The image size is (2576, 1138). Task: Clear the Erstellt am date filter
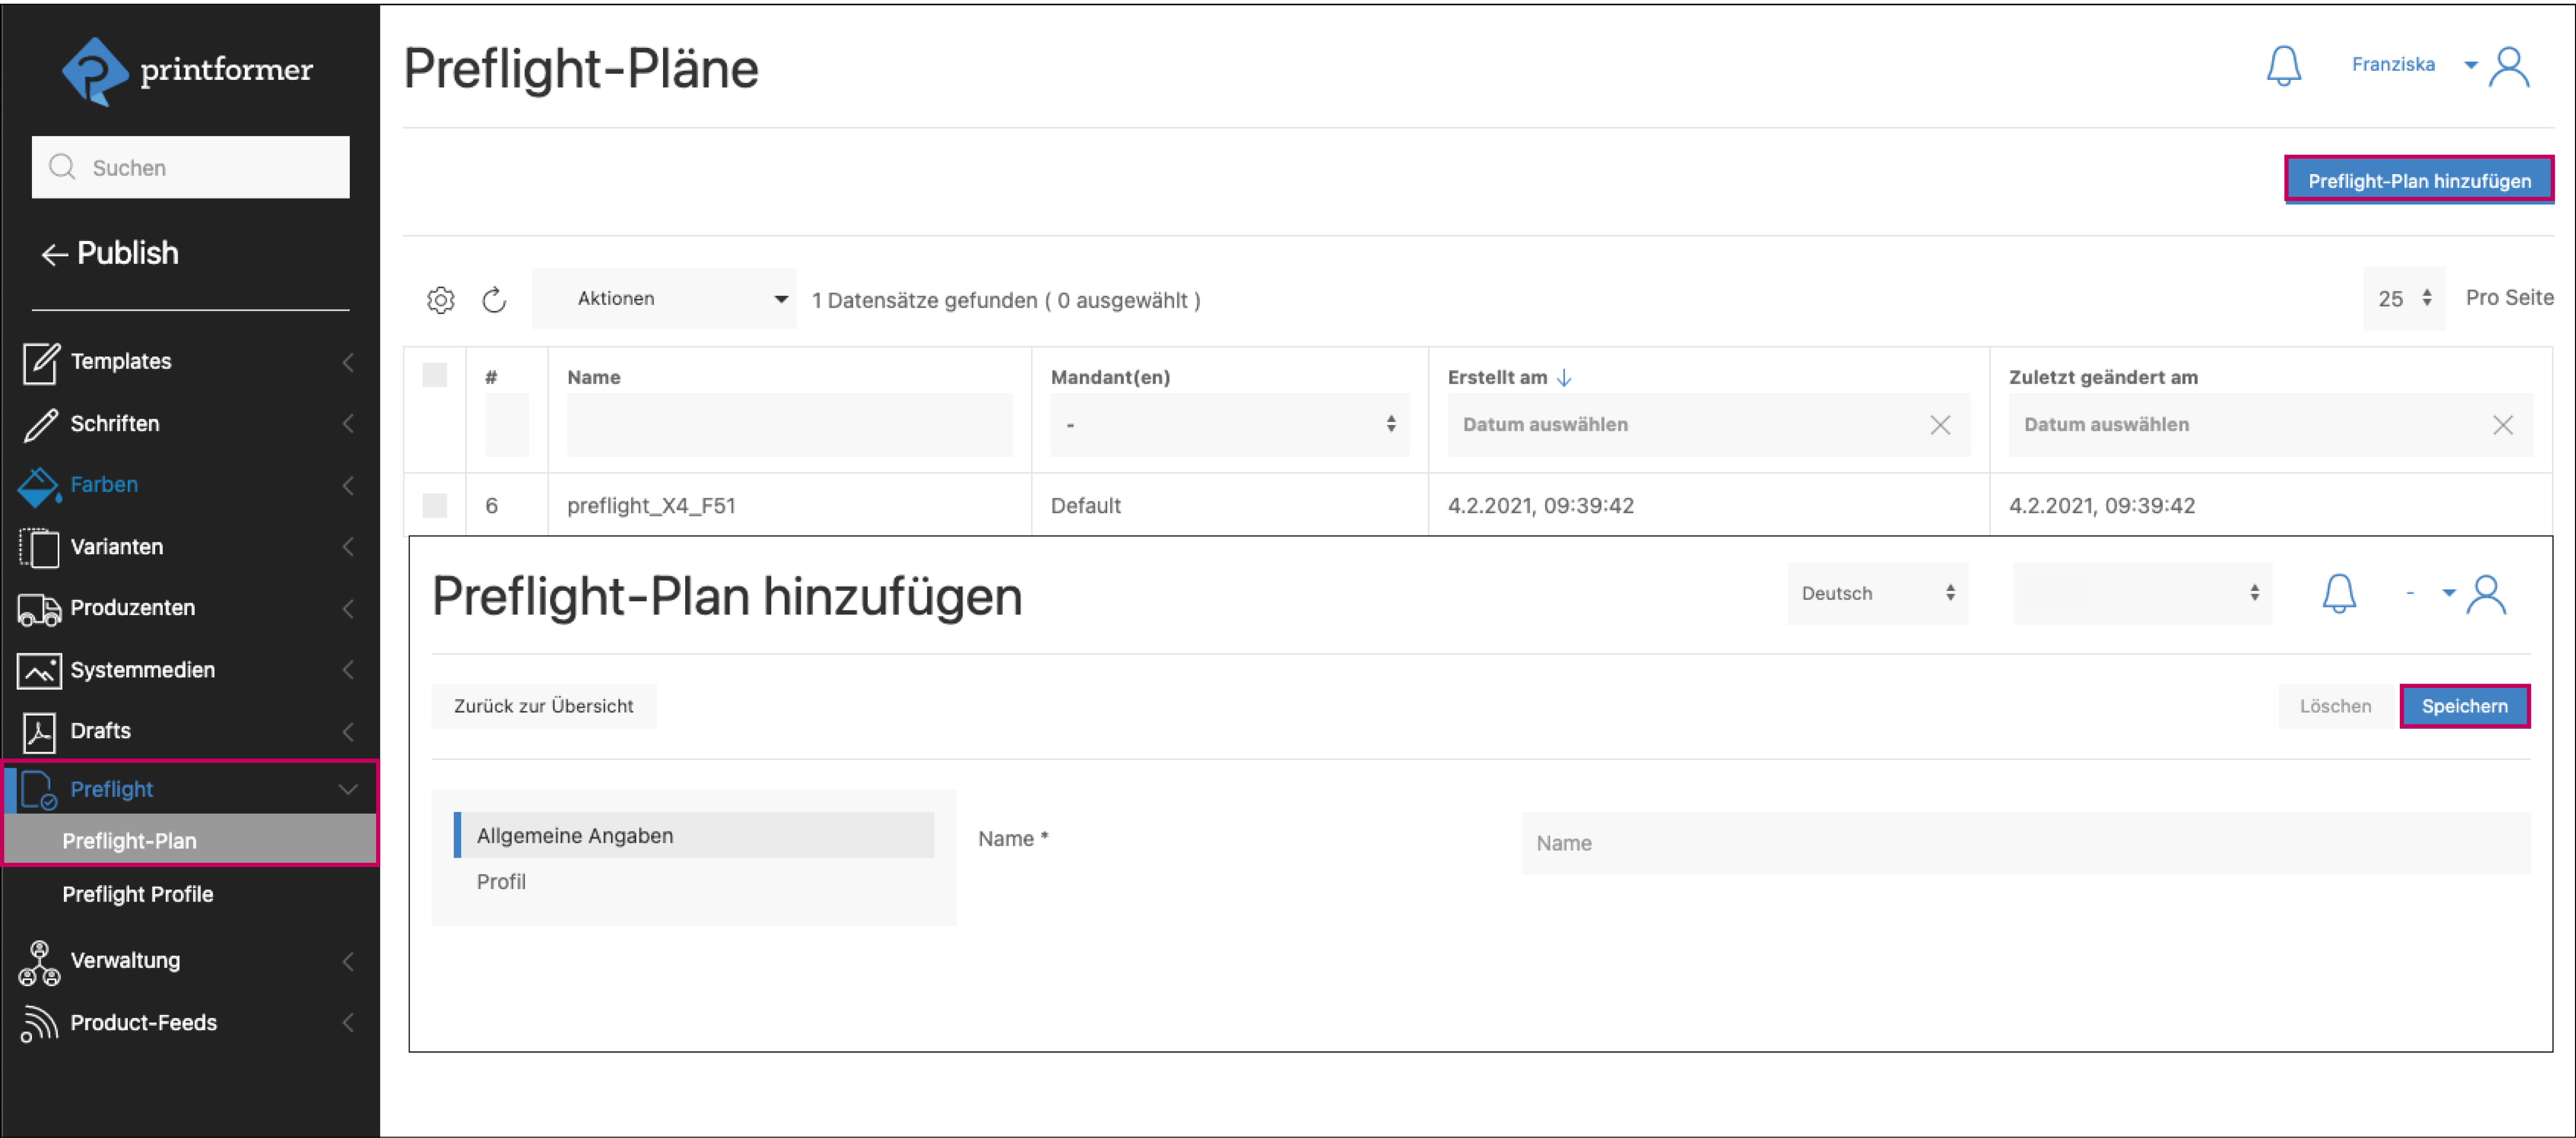pos(1939,425)
